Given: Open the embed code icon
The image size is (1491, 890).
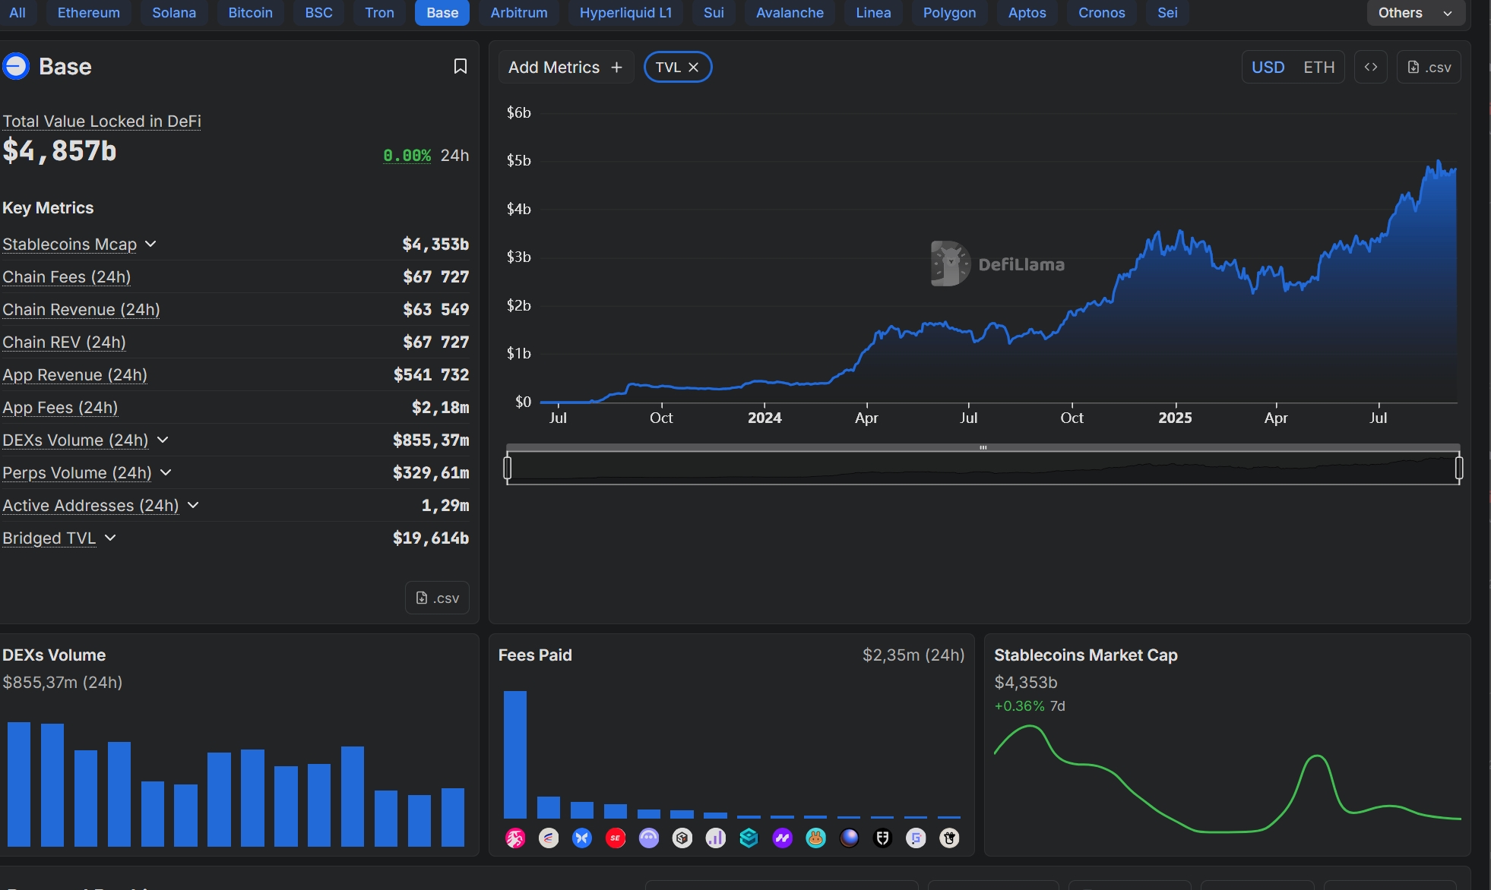Looking at the screenshot, I should pyautogui.click(x=1370, y=67).
